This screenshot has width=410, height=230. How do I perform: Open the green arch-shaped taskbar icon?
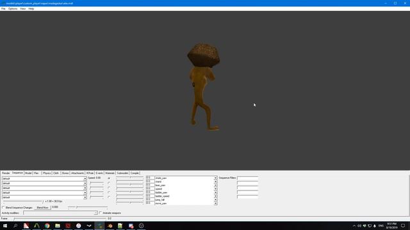37,226
